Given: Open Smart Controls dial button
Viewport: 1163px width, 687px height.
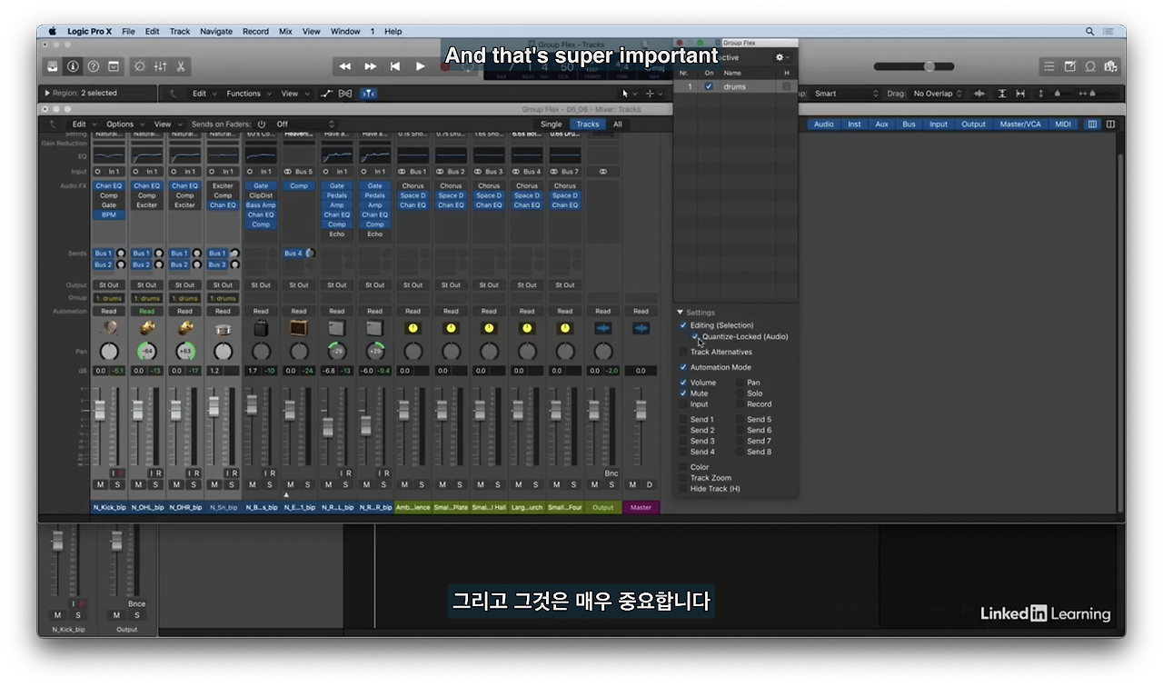Looking at the screenshot, I should coord(139,66).
